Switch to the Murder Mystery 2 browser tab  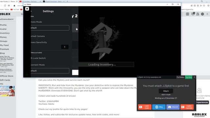tap(8, 1)
